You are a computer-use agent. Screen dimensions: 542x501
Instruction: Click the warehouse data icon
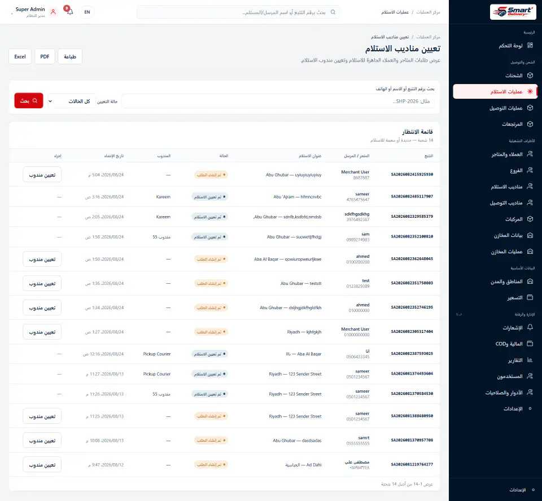[530, 235]
